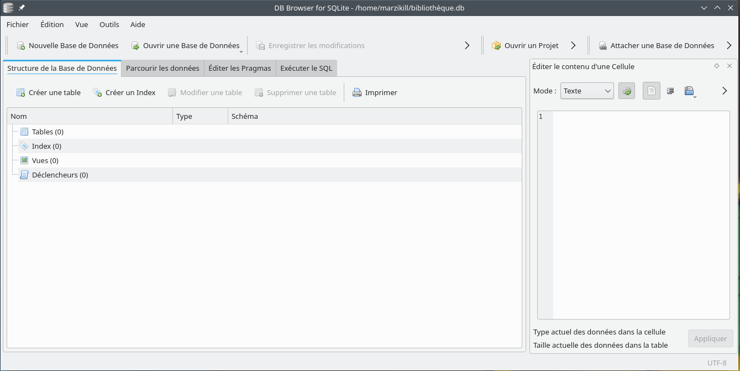Open the Aide menu
The width and height of the screenshot is (740, 371).
pyautogui.click(x=138, y=24)
